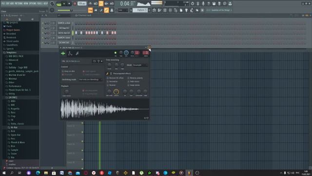Screen dimensions: 312x176
Task: Toggle Reverse polarity checkbox
Action: click(128, 78)
